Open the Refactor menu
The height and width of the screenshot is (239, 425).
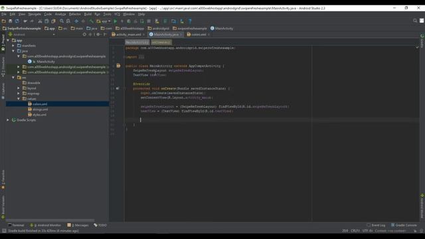pos(75,14)
